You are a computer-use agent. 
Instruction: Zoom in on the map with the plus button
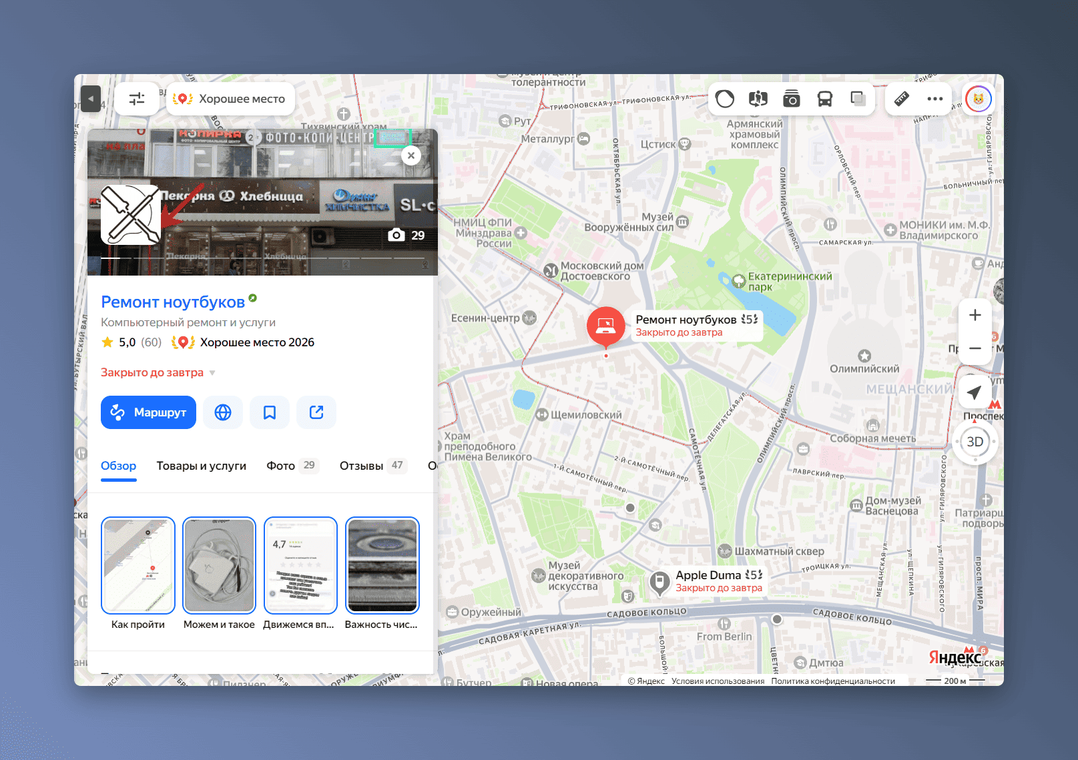click(975, 315)
